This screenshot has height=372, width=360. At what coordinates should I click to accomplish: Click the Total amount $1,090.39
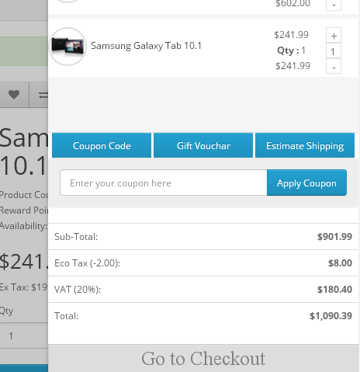(331, 316)
